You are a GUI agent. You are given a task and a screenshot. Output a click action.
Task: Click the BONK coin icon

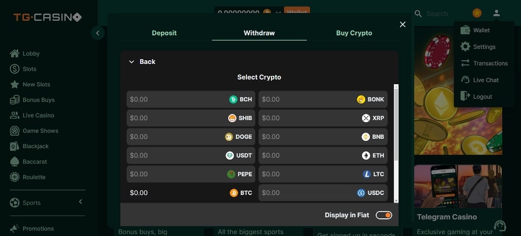[x=361, y=99]
